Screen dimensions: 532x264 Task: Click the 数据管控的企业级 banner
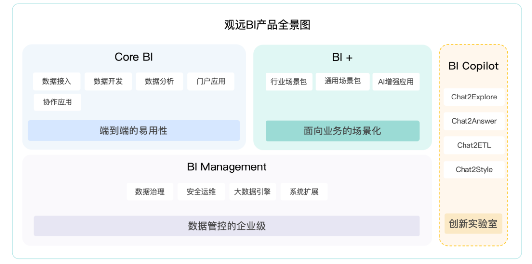pyautogui.click(x=227, y=226)
